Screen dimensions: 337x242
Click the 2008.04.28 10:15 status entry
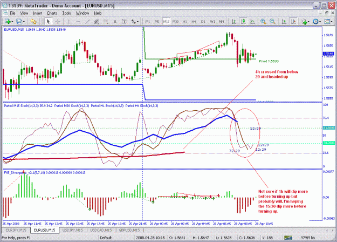click(x=150, y=238)
